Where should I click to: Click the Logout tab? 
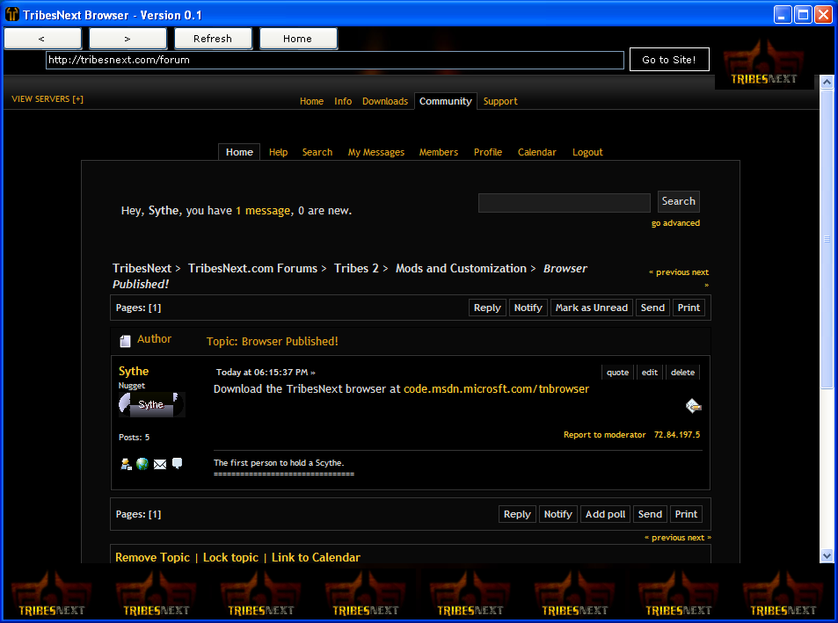click(x=588, y=152)
